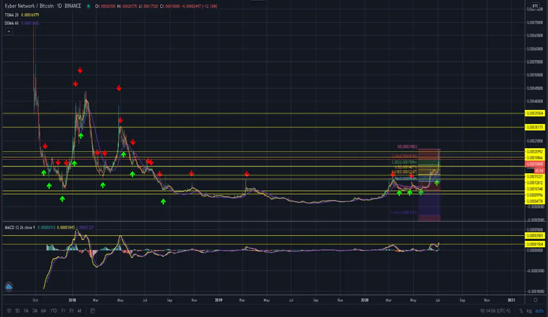Collapse the indicator legend arrow
This screenshot has height=317, width=548.
click(8, 31)
